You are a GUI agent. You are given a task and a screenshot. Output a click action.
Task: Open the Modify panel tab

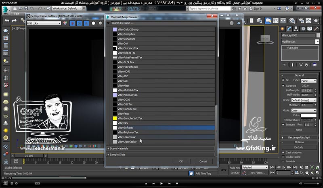pyautogui.click(x=289, y=29)
